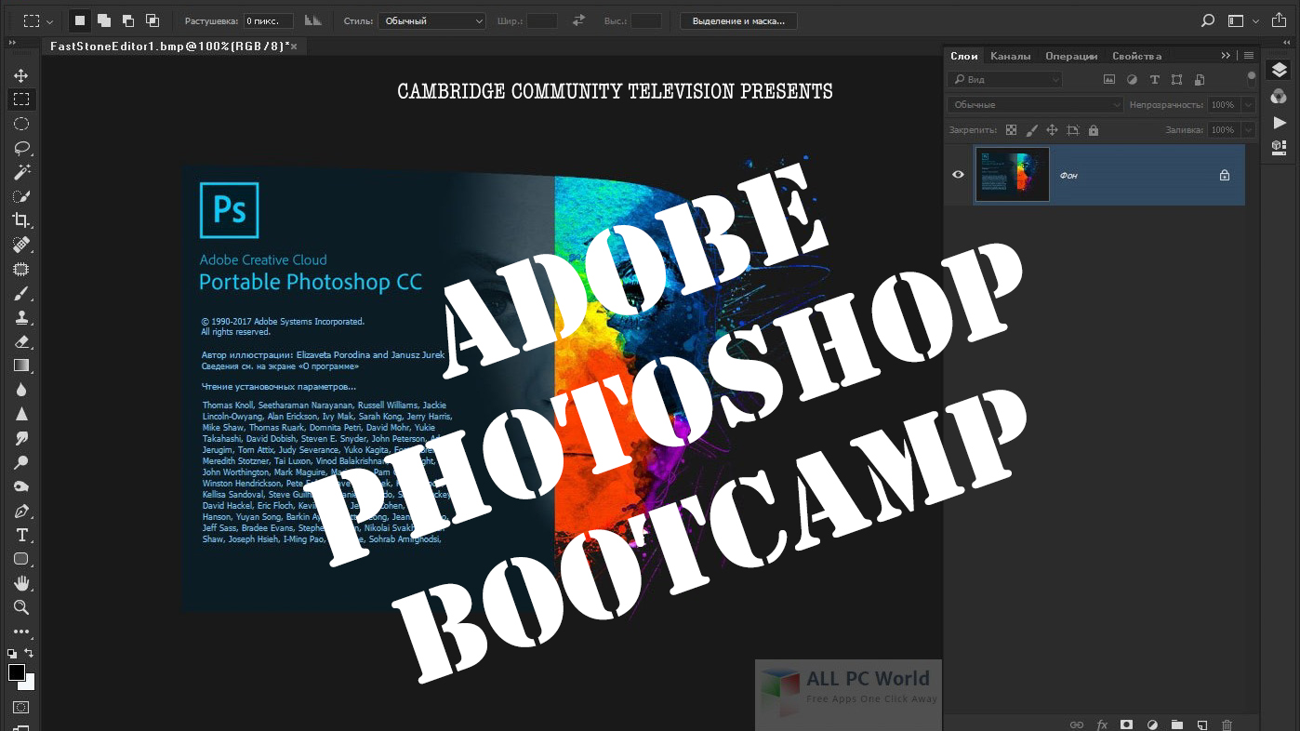Select the Crop tool
The image size is (1300, 731).
click(x=20, y=220)
